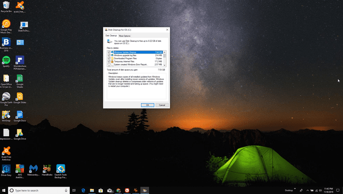Select the Google Earth Pro desktop icon
Screen dimensions: 343x194
[6, 99]
